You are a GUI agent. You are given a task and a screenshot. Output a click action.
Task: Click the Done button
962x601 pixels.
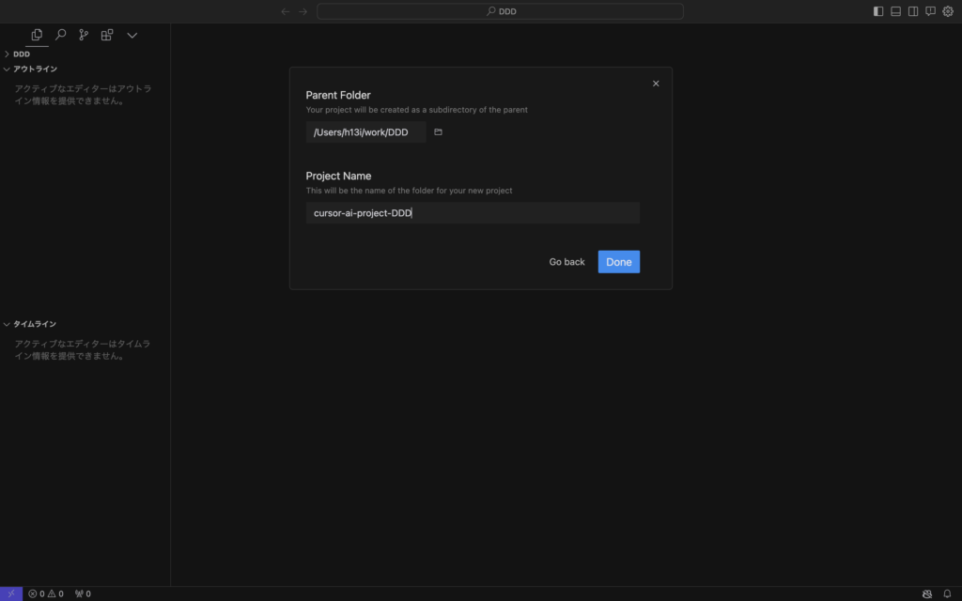click(618, 262)
